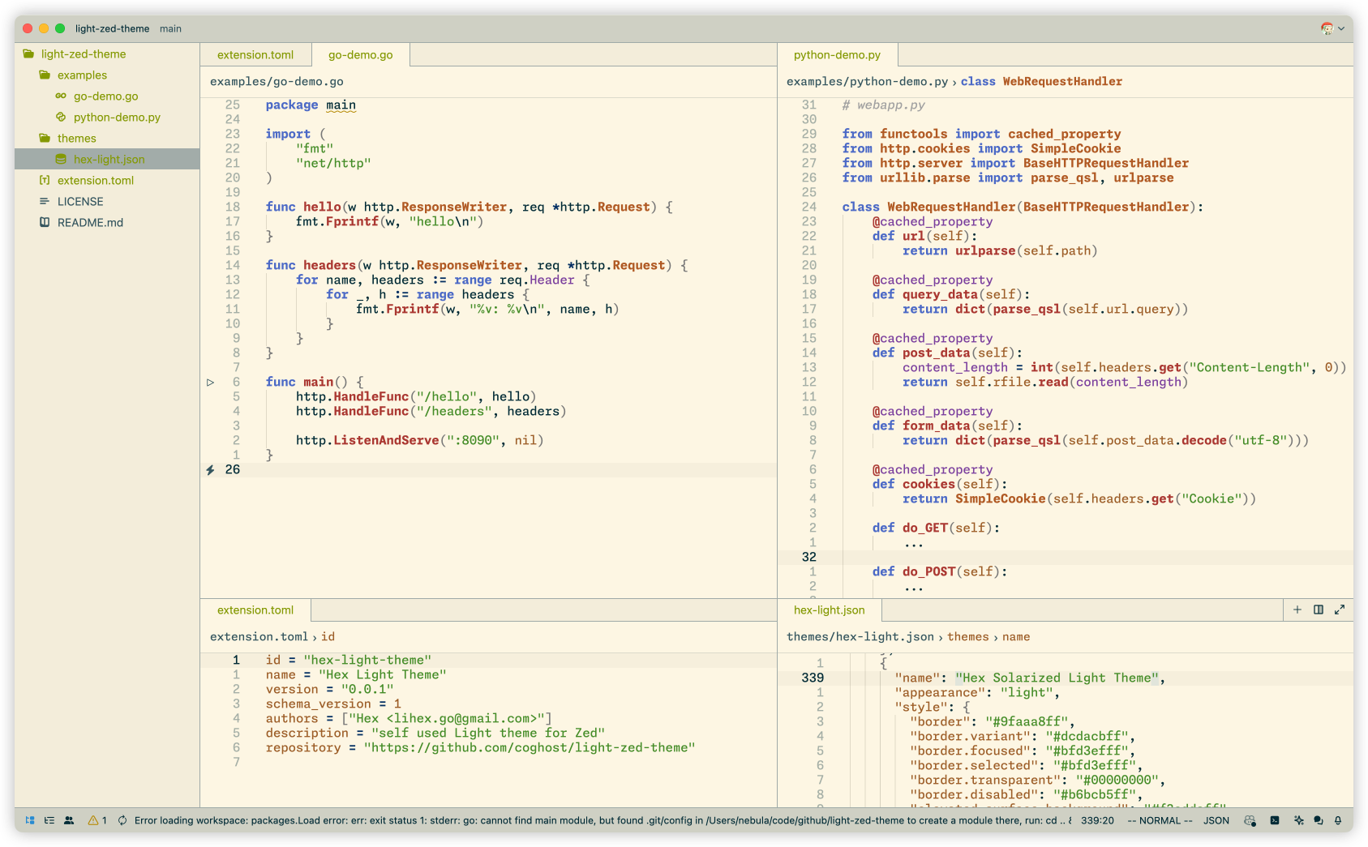Open Copilot icon in status bar
The height and width of the screenshot is (847, 1368).
coord(1250,820)
